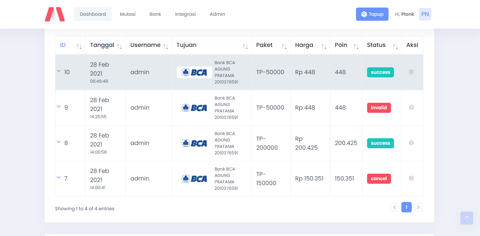
Task: Click the red app logo
Action: [55, 14]
